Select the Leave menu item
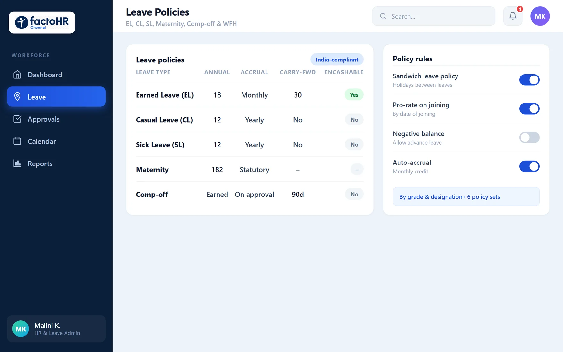 tap(56, 97)
